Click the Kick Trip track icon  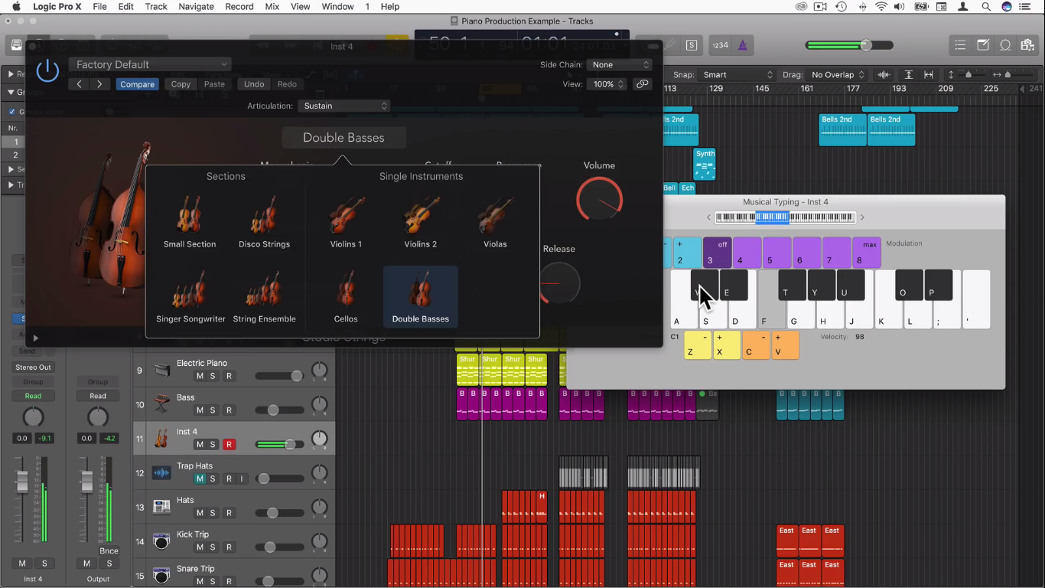161,541
